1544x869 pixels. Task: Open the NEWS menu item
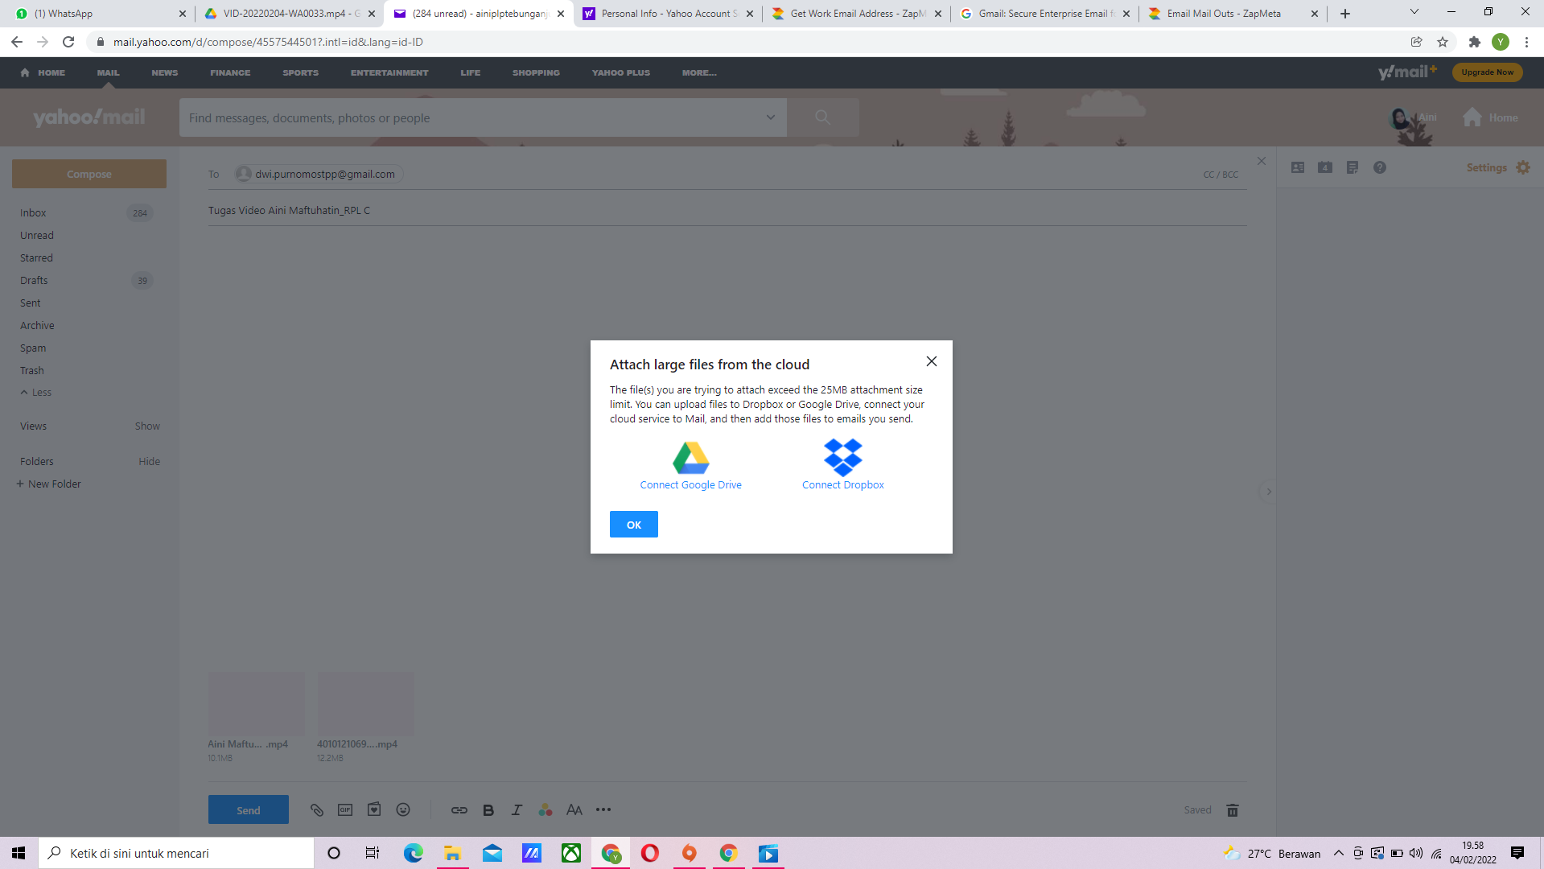click(165, 72)
